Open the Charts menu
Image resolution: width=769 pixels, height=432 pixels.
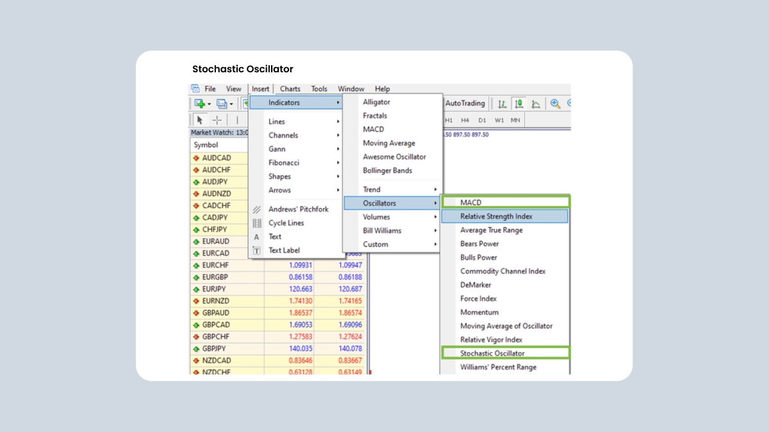coord(290,89)
